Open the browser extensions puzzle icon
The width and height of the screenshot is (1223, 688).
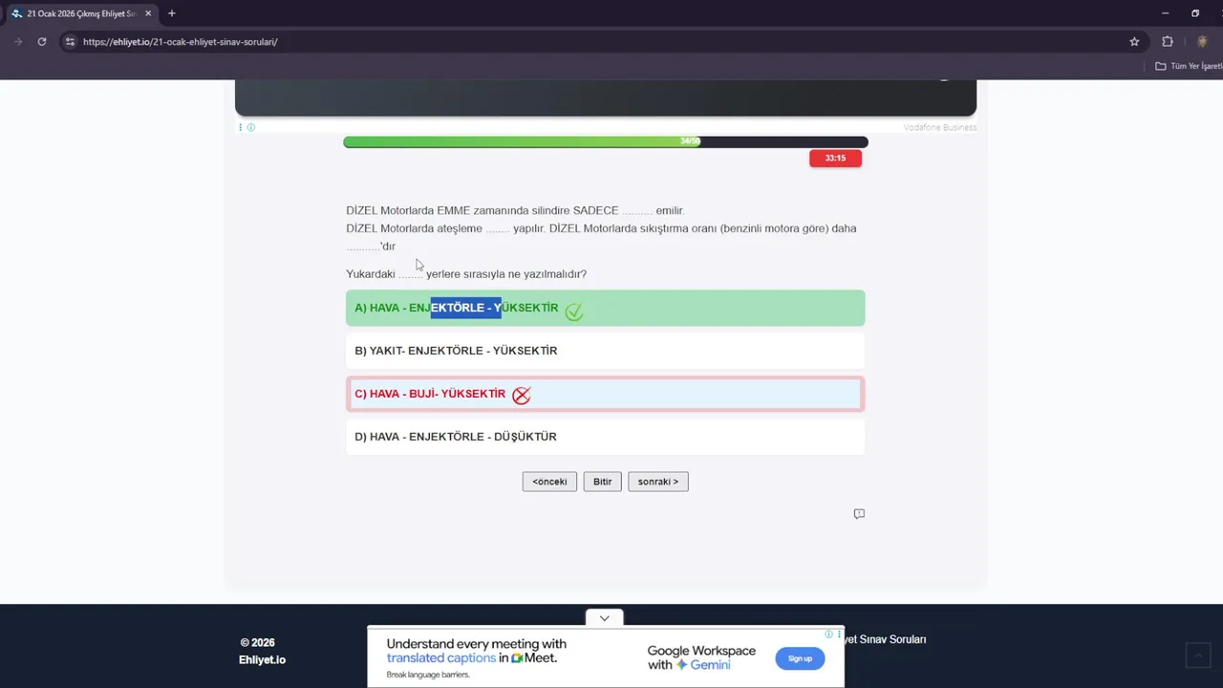pyautogui.click(x=1167, y=42)
